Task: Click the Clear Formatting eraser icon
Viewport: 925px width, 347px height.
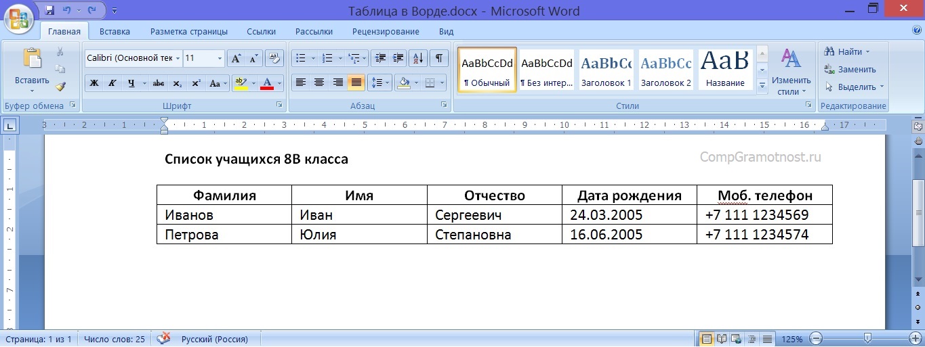Action: pos(274,58)
